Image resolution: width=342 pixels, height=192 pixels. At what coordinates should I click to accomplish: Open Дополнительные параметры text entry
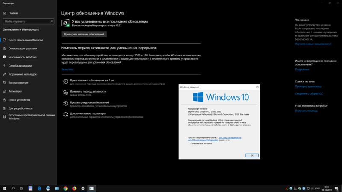pos(88,113)
